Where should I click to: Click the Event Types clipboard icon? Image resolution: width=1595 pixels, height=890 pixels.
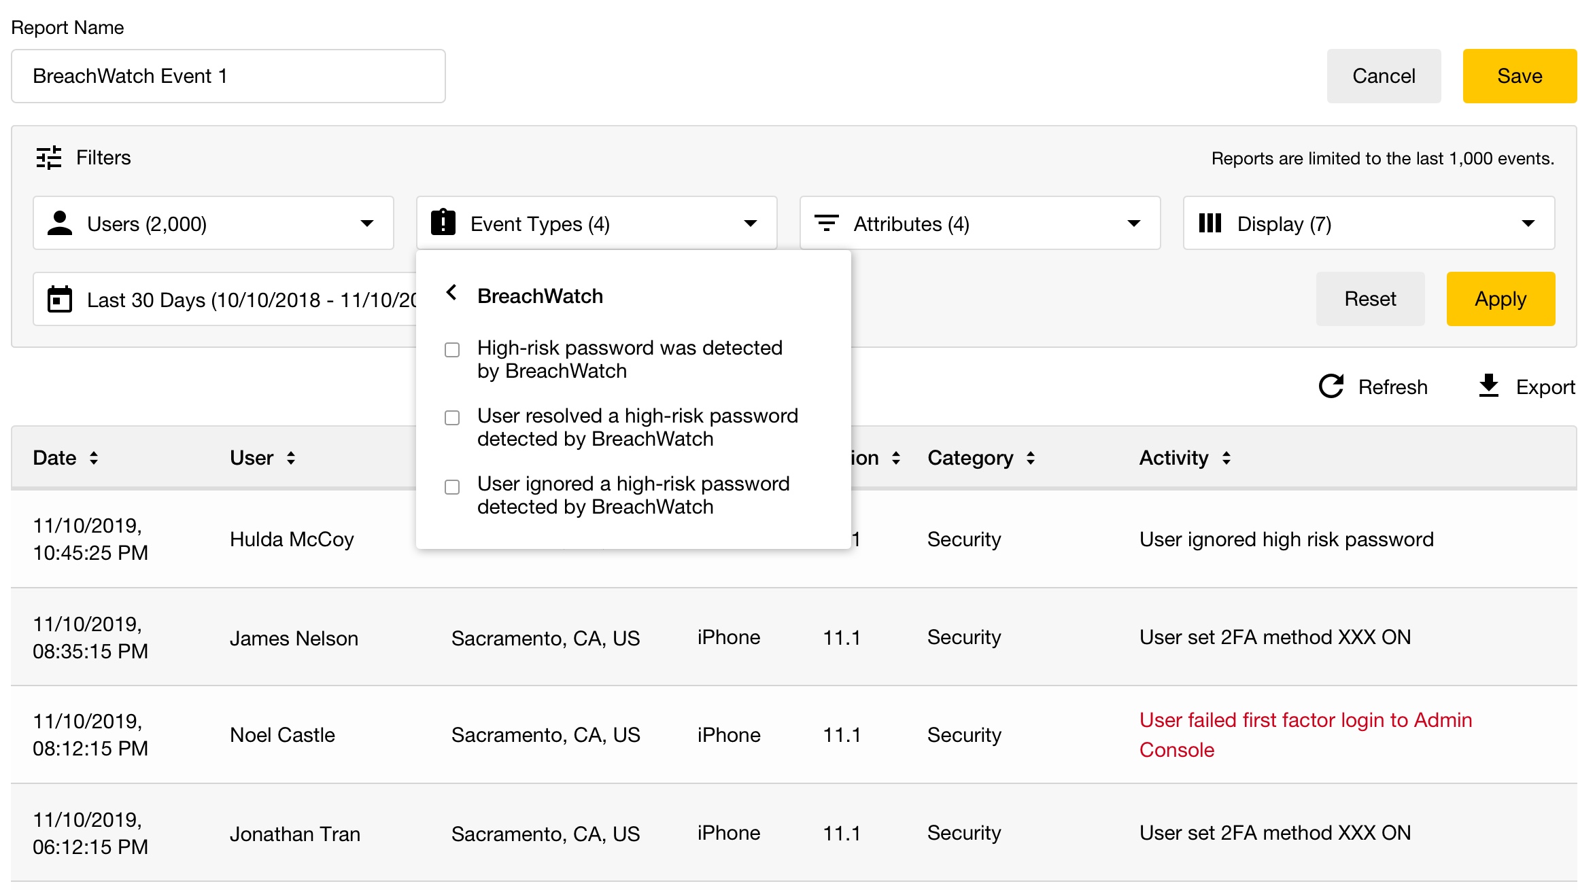[x=443, y=222]
